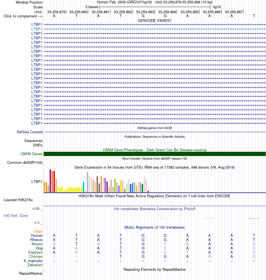
Task: Open the Common dbSNP(155) track label
Action: pos(25,163)
